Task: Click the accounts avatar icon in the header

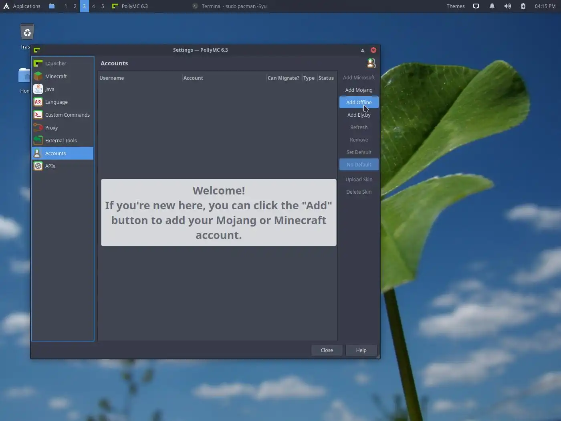Action: [371, 63]
